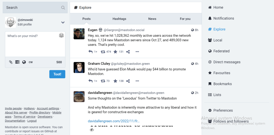
Task: Switch to the News tab
Action: [x=152, y=19]
